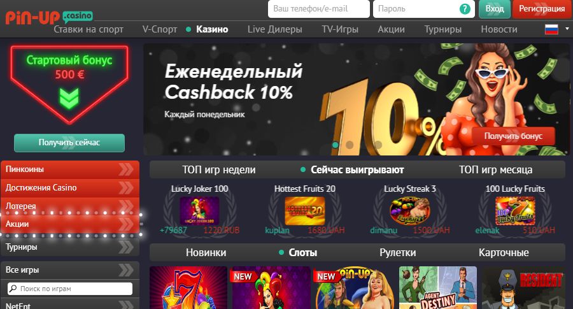Switch to ТОП игр недели tab
The width and height of the screenshot is (573, 309).
pos(219,169)
